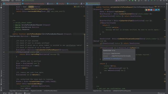The image size is (168, 94).
Task: Switch to VerifyPhoneNumberRequest.php tab
Action: point(33,4)
